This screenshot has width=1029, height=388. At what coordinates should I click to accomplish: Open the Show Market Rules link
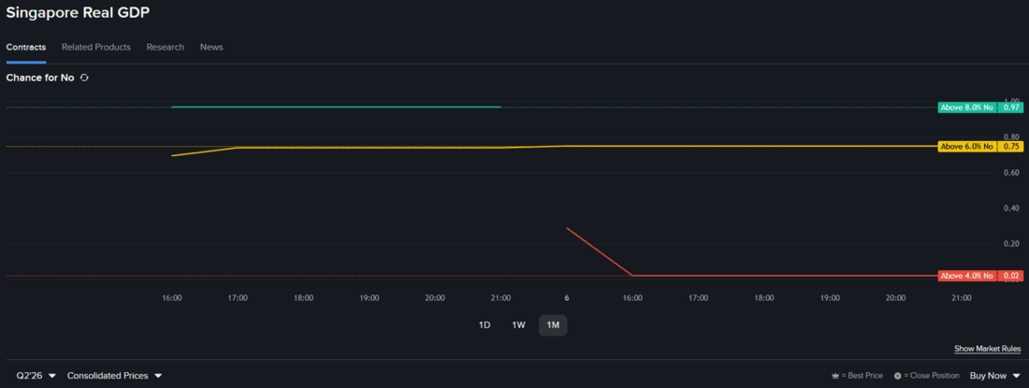(988, 349)
